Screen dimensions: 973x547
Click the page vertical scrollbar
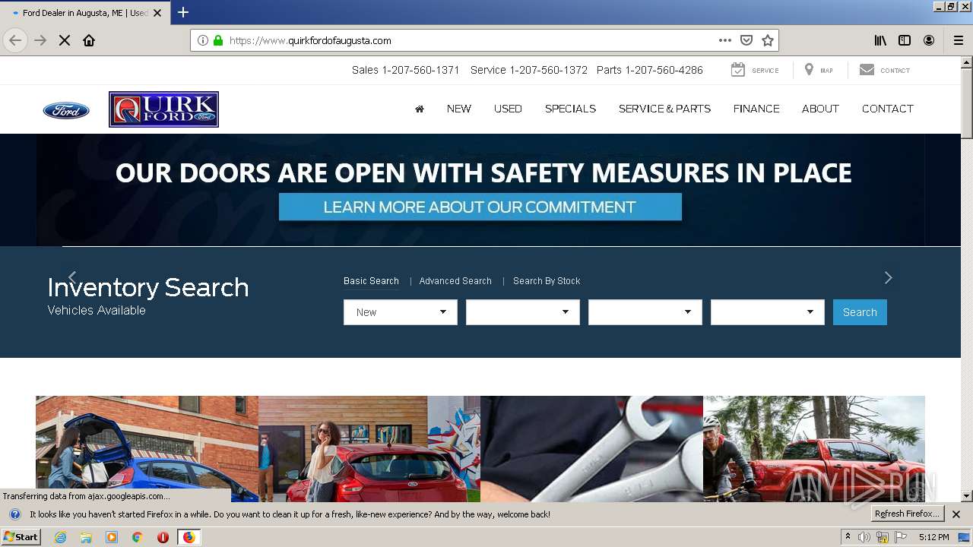point(967,278)
